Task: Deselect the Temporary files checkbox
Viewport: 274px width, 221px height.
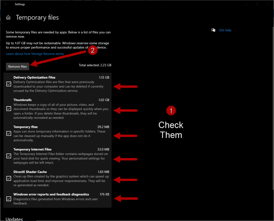Action: click(x=8, y=133)
